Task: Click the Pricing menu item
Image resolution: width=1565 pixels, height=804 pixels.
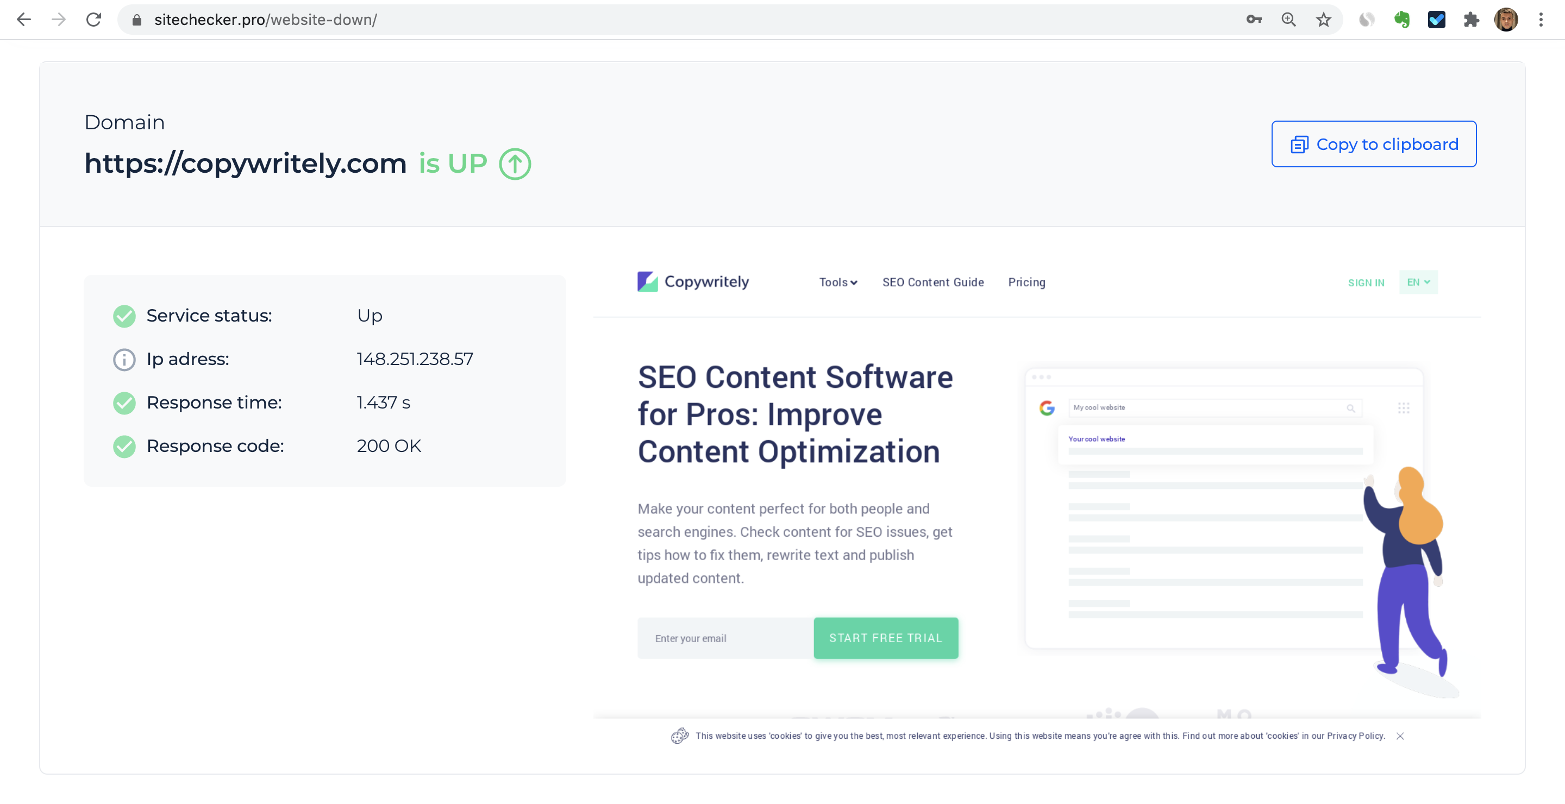Action: [x=1025, y=282]
